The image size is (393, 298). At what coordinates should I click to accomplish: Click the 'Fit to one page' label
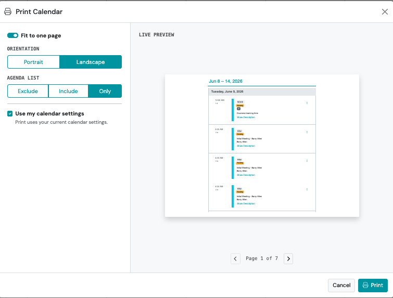coord(41,35)
